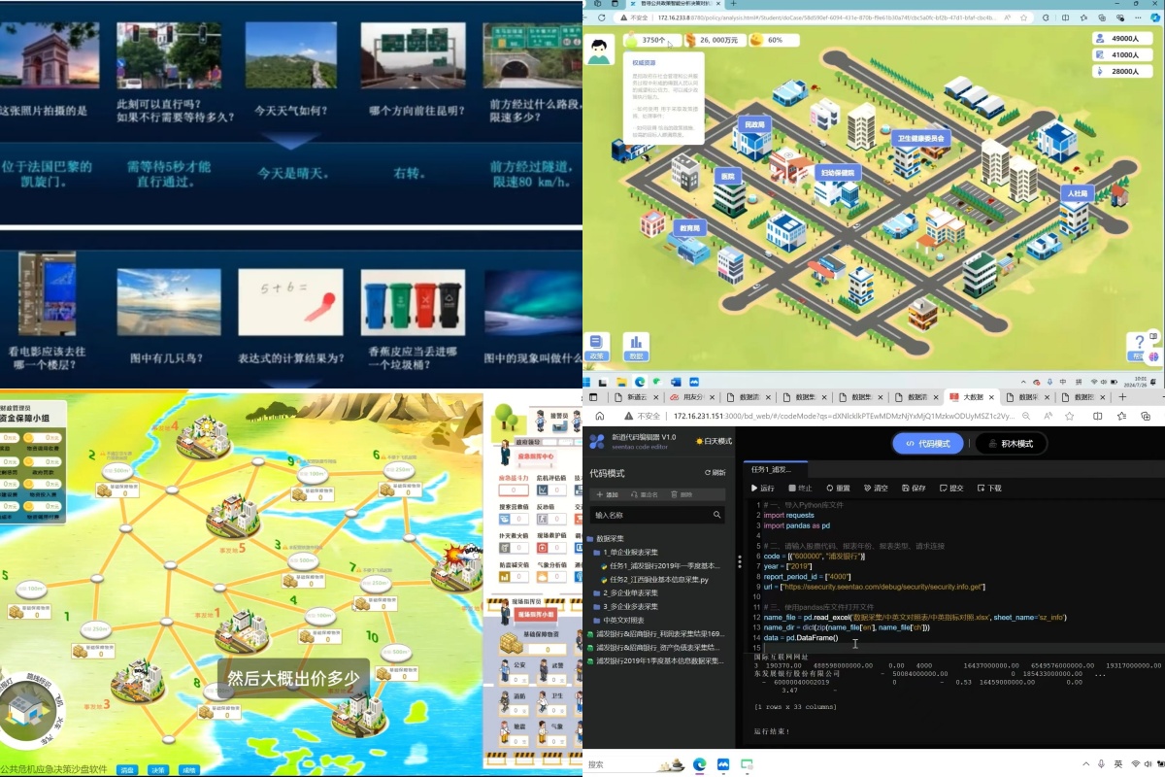Select 代码模式 code mode toggle
Image resolution: width=1165 pixels, height=777 pixels.
(x=927, y=444)
